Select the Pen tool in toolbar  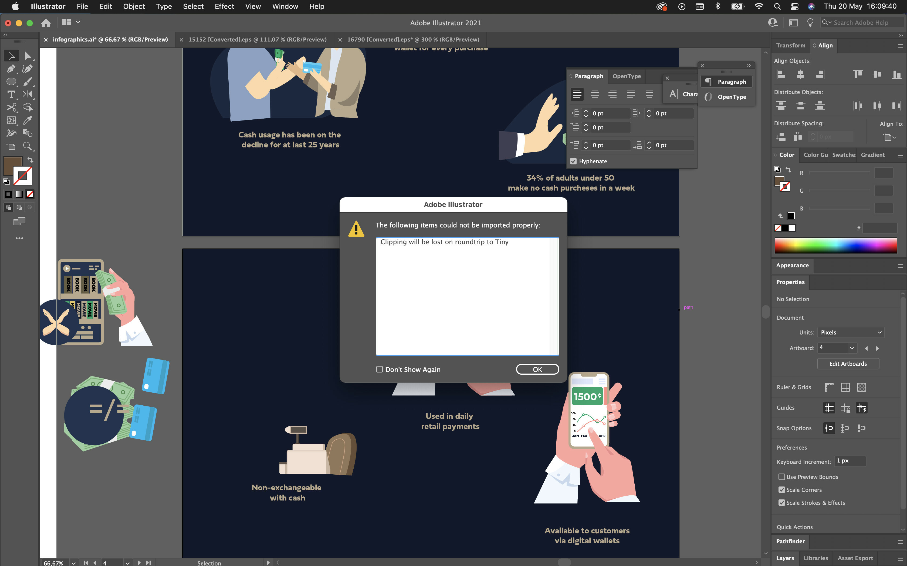[10, 68]
